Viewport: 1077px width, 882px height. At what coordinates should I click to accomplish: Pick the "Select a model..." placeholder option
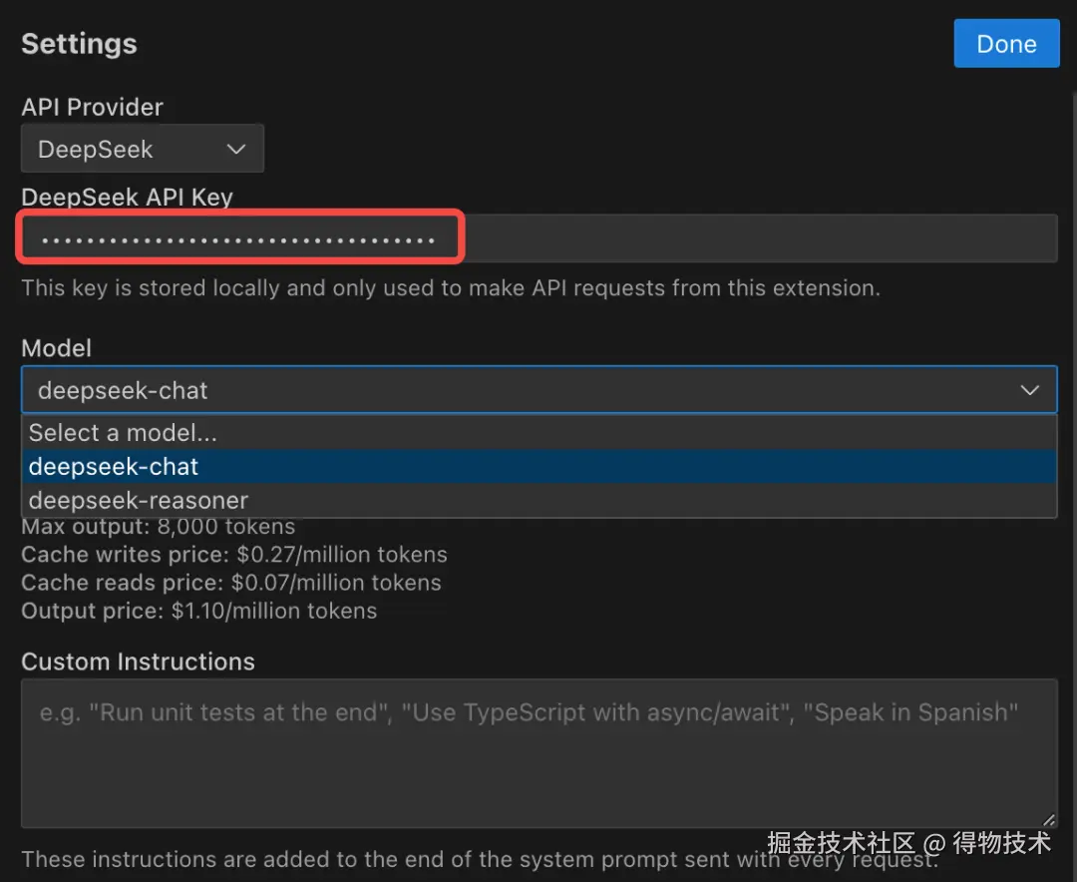click(123, 433)
